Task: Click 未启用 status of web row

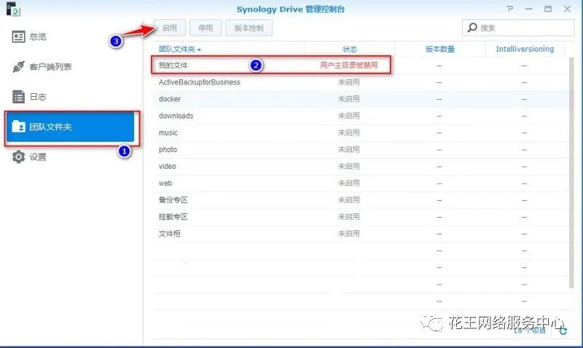Action: pos(349,183)
